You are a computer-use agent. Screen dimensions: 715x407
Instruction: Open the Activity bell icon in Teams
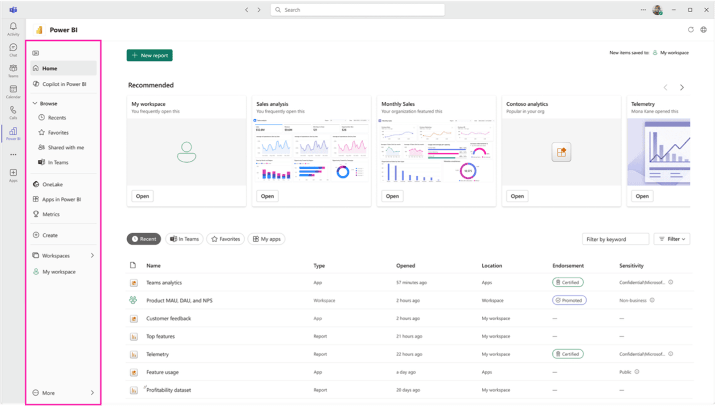click(13, 27)
